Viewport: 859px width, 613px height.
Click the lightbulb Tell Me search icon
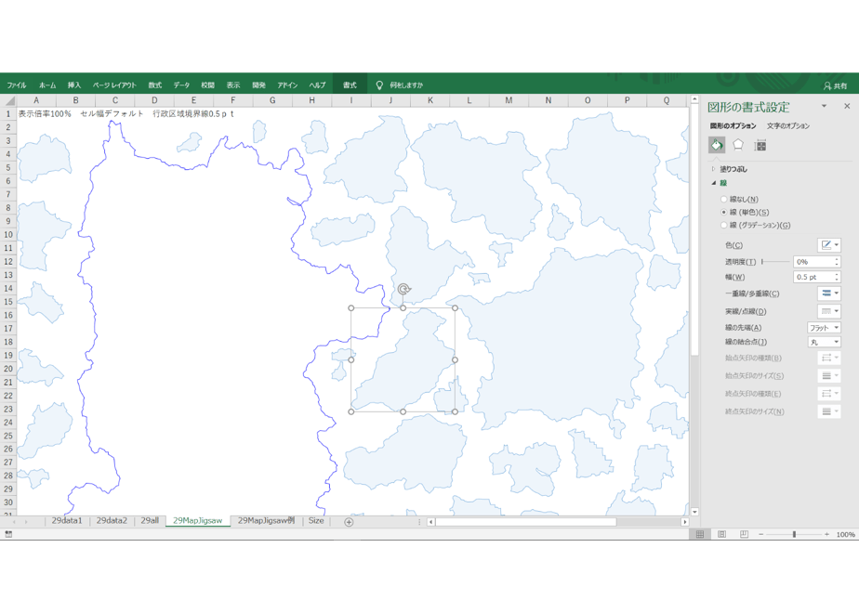[x=379, y=85]
